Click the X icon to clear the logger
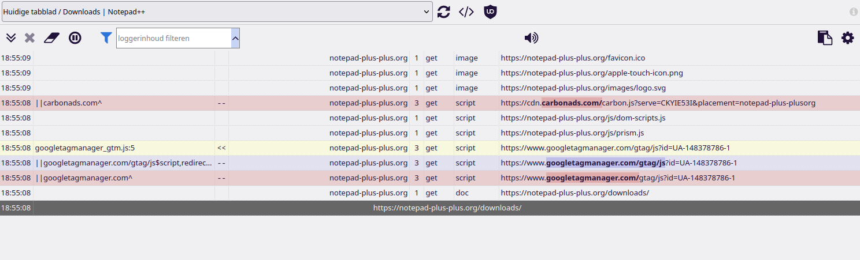 [29, 38]
